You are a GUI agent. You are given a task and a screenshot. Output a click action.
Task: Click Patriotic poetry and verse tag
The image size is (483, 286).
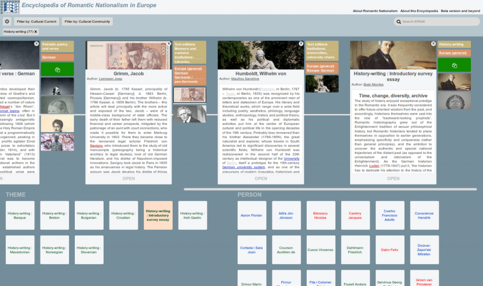click(x=57, y=46)
